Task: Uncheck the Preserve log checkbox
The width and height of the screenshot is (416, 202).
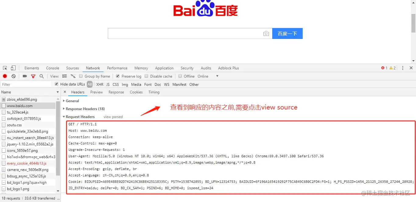Action: pyautogui.click(x=118, y=76)
